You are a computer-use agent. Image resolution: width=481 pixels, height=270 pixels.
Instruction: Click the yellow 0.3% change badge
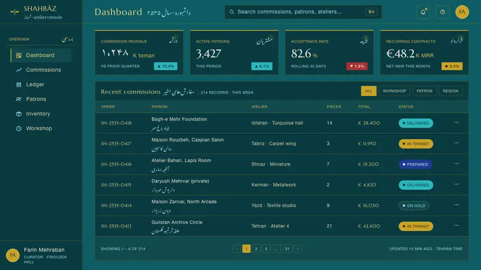[452, 66]
